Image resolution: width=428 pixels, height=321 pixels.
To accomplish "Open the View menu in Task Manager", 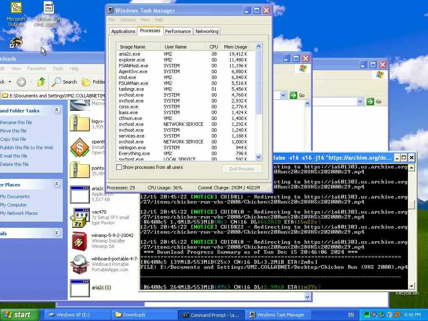I will [145, 20].
